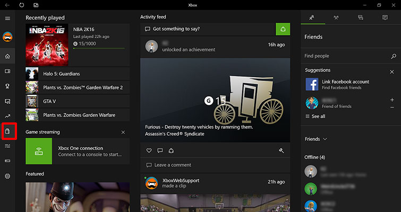Image resolution: width=401 pixels, height=212 pixels.
Task: Click NBA 2K16 gamerscore progress bar
Action: 99,48
